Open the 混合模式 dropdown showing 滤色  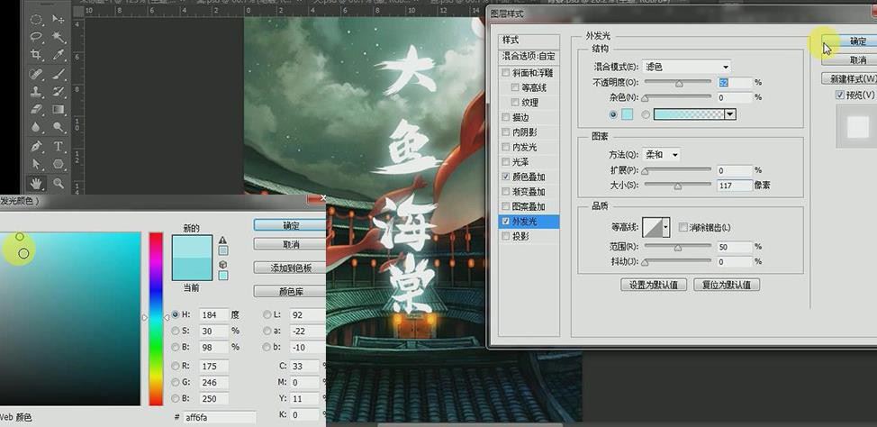pyautogui.click(x=686, y=67)
